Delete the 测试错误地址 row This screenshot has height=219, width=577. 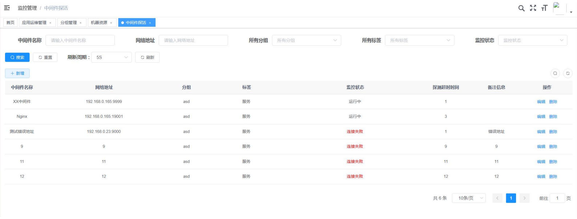tap(553, 132)
